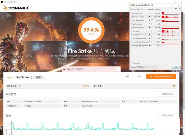Enable the Log to file checkbox
The height and width of the screenshot is (135, 185).
point(132,63)
